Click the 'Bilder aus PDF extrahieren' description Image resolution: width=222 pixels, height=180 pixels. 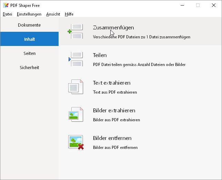click(x=117, y=120)
